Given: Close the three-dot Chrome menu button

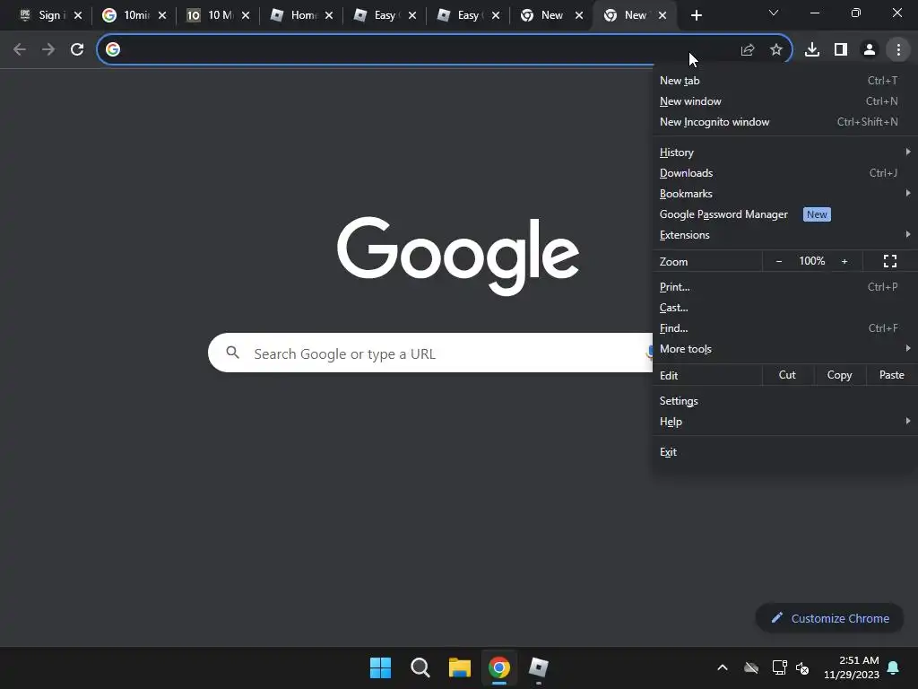Looking at the screenshot, I should click(898, 50).
